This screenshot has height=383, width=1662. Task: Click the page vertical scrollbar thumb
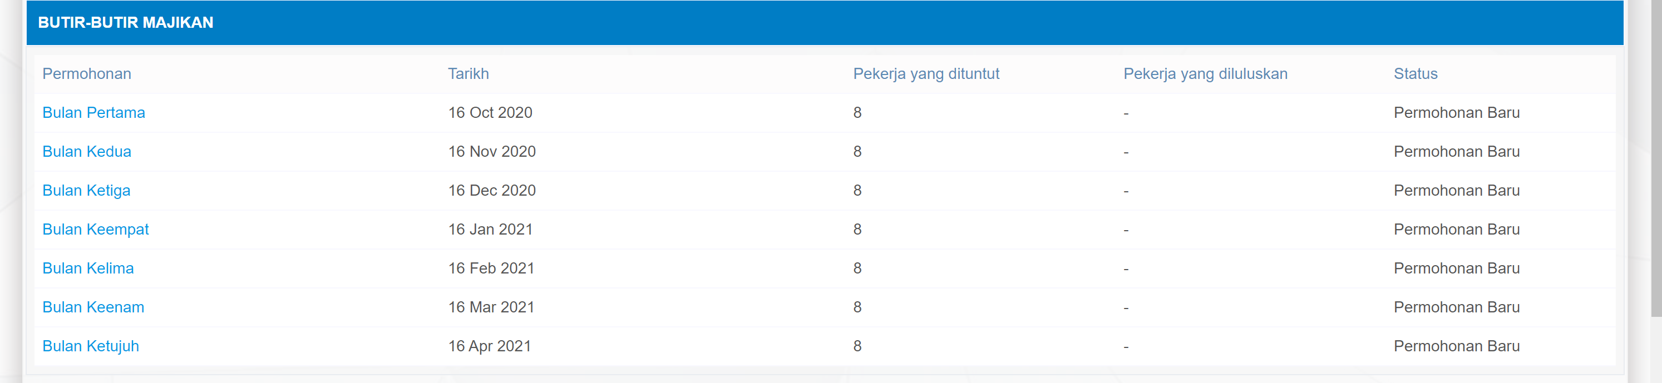(1656, 158)
